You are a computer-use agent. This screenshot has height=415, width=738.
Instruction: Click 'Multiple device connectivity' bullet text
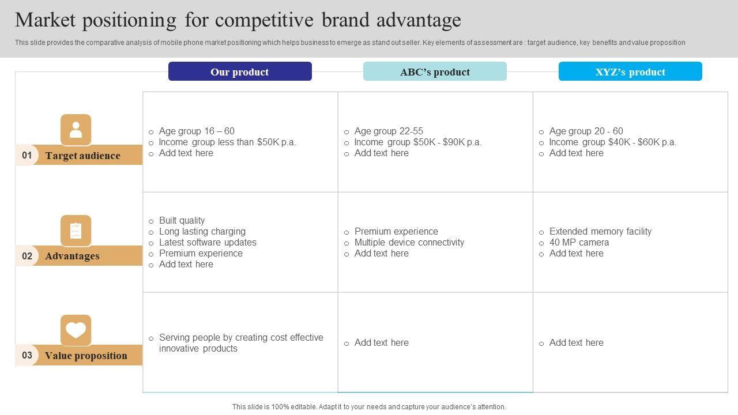point(409,242)
